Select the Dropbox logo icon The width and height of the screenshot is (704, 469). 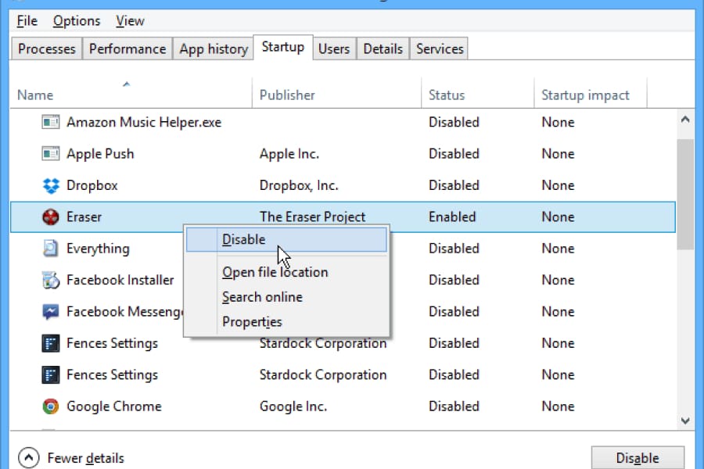tap(51, 186)
